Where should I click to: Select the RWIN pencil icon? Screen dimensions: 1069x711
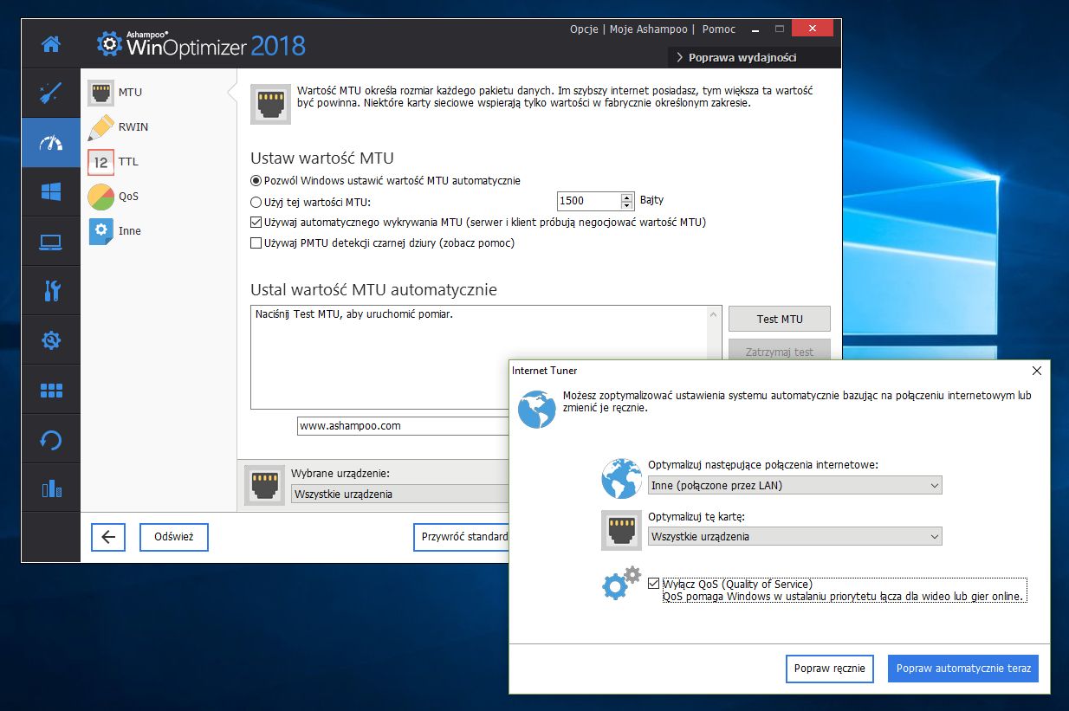coord(101,127)
